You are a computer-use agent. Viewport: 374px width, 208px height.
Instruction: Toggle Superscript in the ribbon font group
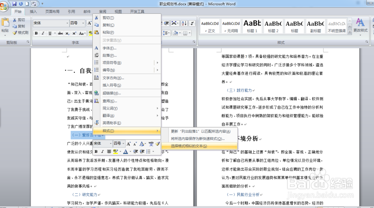coord(74,33)
